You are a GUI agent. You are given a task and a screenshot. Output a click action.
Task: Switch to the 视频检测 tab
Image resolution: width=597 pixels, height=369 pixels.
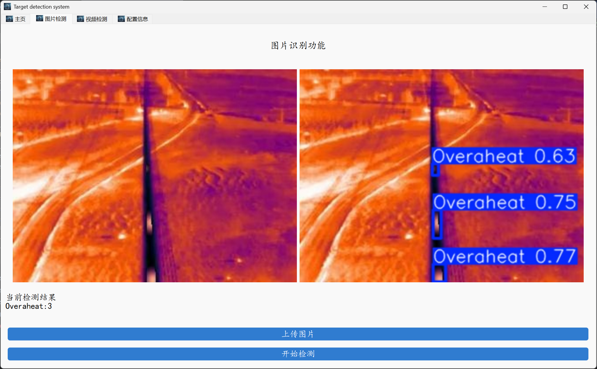point(96,19)
